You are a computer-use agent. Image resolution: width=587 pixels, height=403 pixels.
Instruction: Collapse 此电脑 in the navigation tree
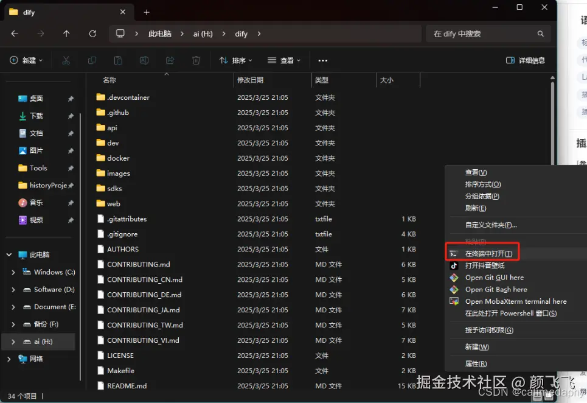point(9,254)
